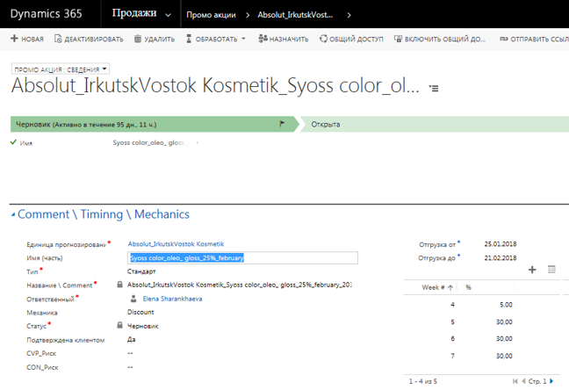Image resolution: width=569 pixels, height=390 pixels.
Task: Collapse Comment \ Timinng \ Mechanics section
Action: pyautogui.click(x=12, y=214)
